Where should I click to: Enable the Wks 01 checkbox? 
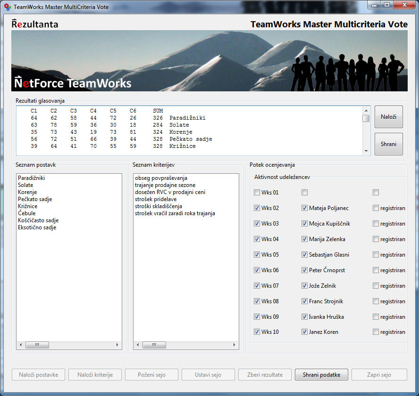tap(257, 192)
